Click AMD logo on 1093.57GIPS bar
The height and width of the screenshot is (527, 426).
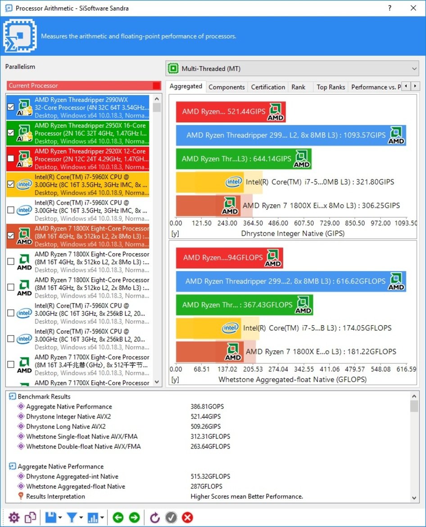pyautogui.click(x=396, y=135)
